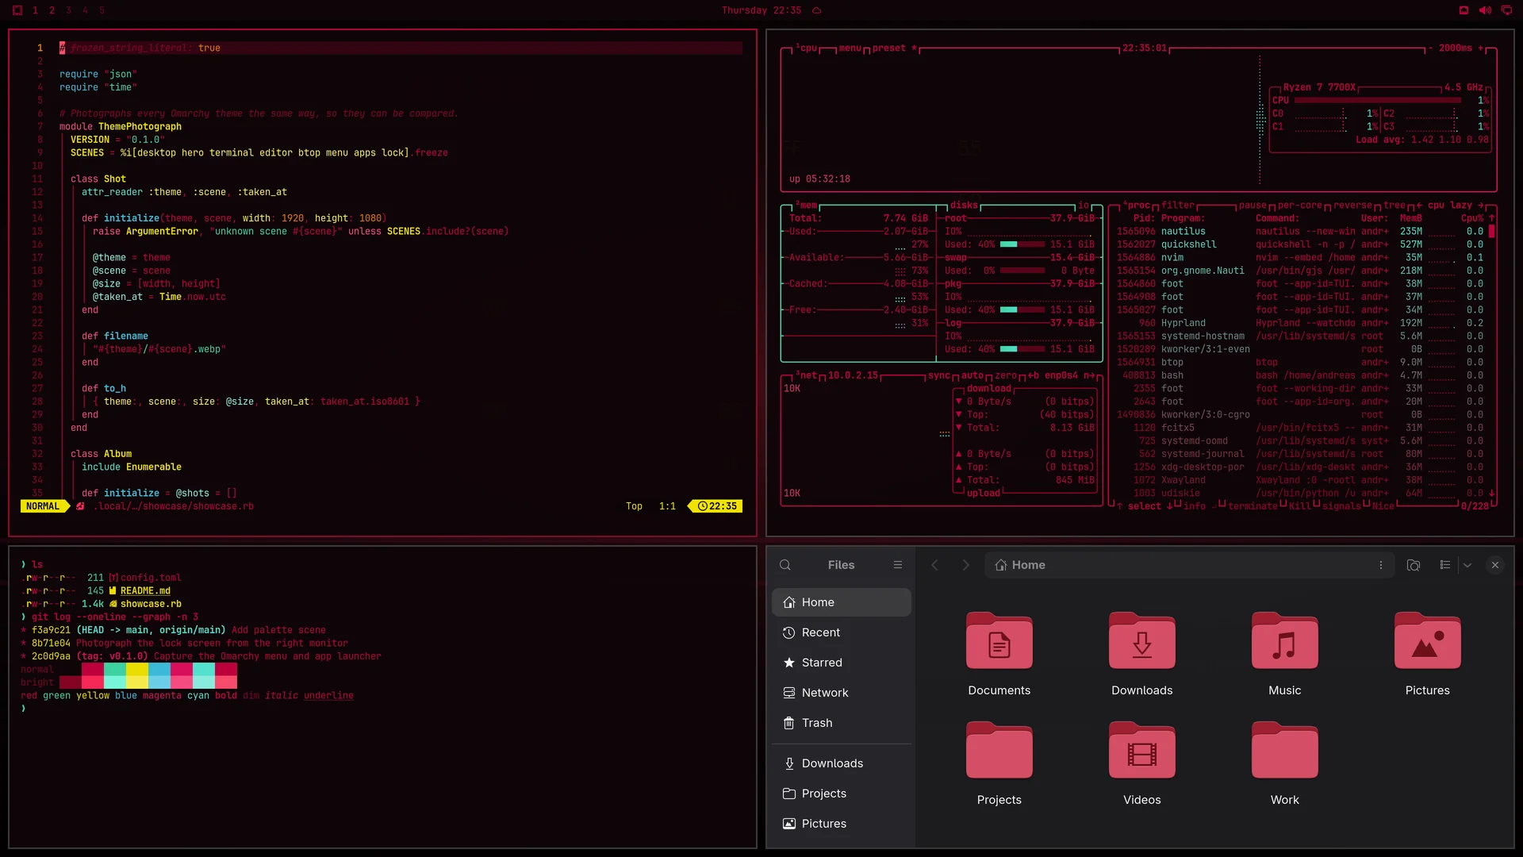Switch to workspace 2 in top bar
The image size is (1523, 857).
point(52,10)
